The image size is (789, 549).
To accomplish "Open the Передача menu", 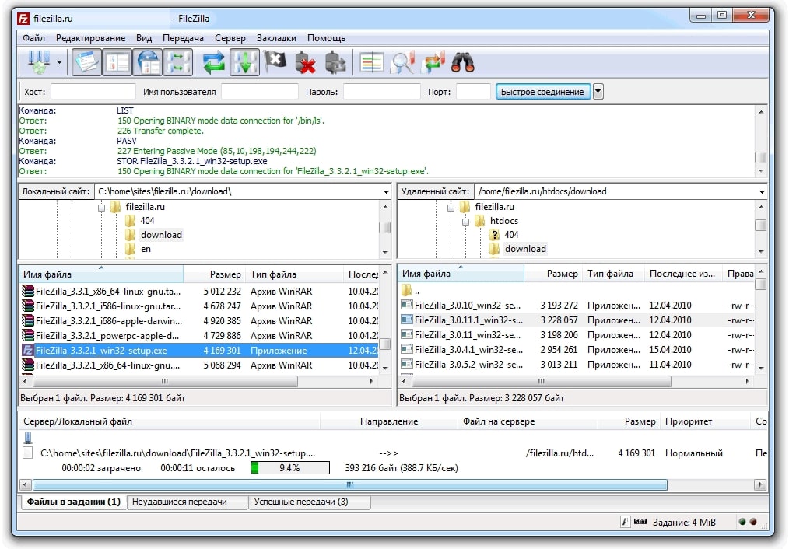I will point(183,38).
